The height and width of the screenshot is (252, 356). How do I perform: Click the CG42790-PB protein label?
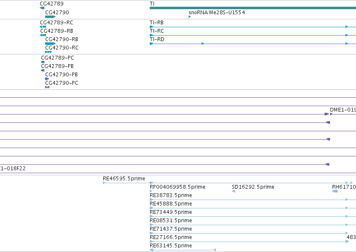tap(61, 75)
